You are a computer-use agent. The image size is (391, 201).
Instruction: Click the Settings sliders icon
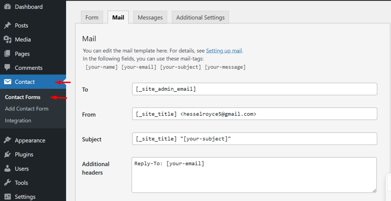8,196
